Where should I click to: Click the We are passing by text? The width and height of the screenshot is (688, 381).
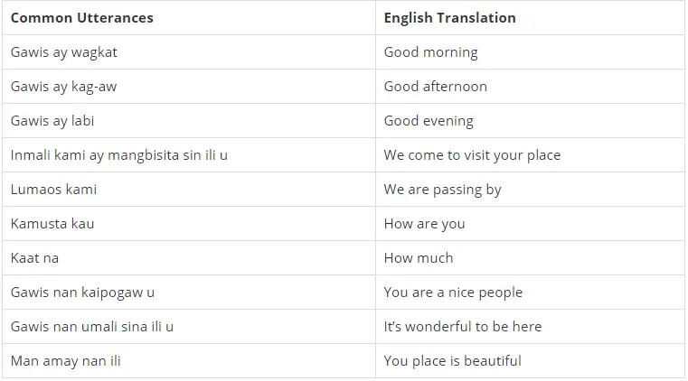[x=442, y=190]
